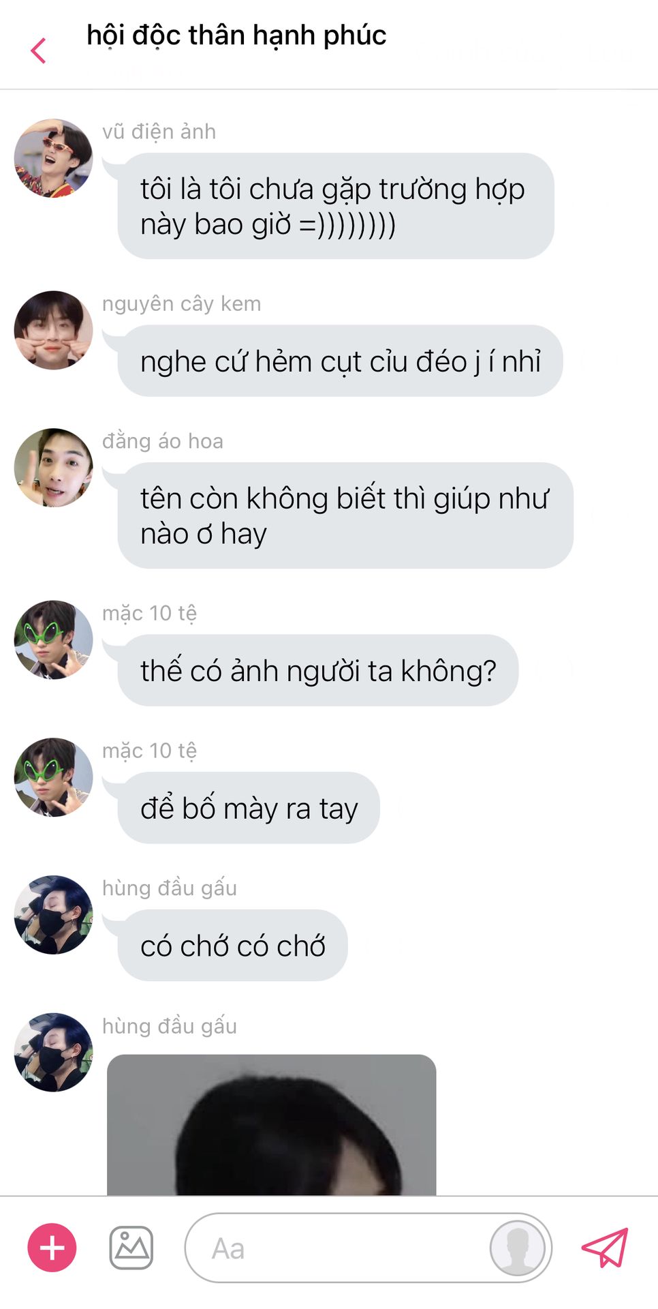The height and width of the screenshot is (1309, 658).
Task: Tap mặc 10 tệ's first green-glasses avatar
Action: click(x=53, y=640)
